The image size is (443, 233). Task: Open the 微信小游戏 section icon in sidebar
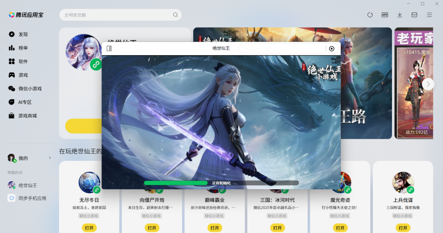tap(11, 88)
